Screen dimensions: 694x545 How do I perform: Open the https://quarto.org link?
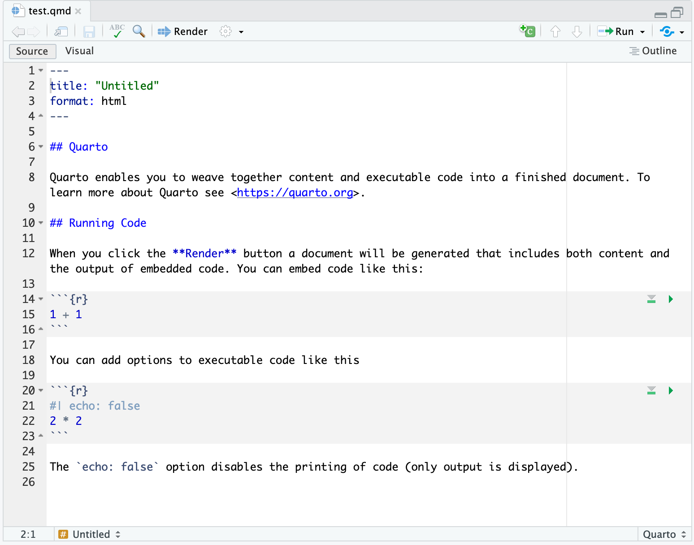[295, 193]
